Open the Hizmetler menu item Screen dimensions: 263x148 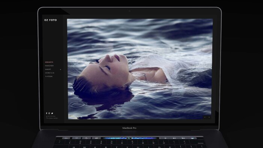click(50, 73)
